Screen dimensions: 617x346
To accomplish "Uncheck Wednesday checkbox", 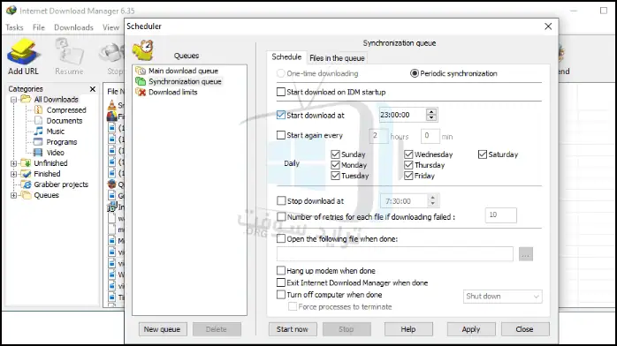I will click(x=408, y=154).
